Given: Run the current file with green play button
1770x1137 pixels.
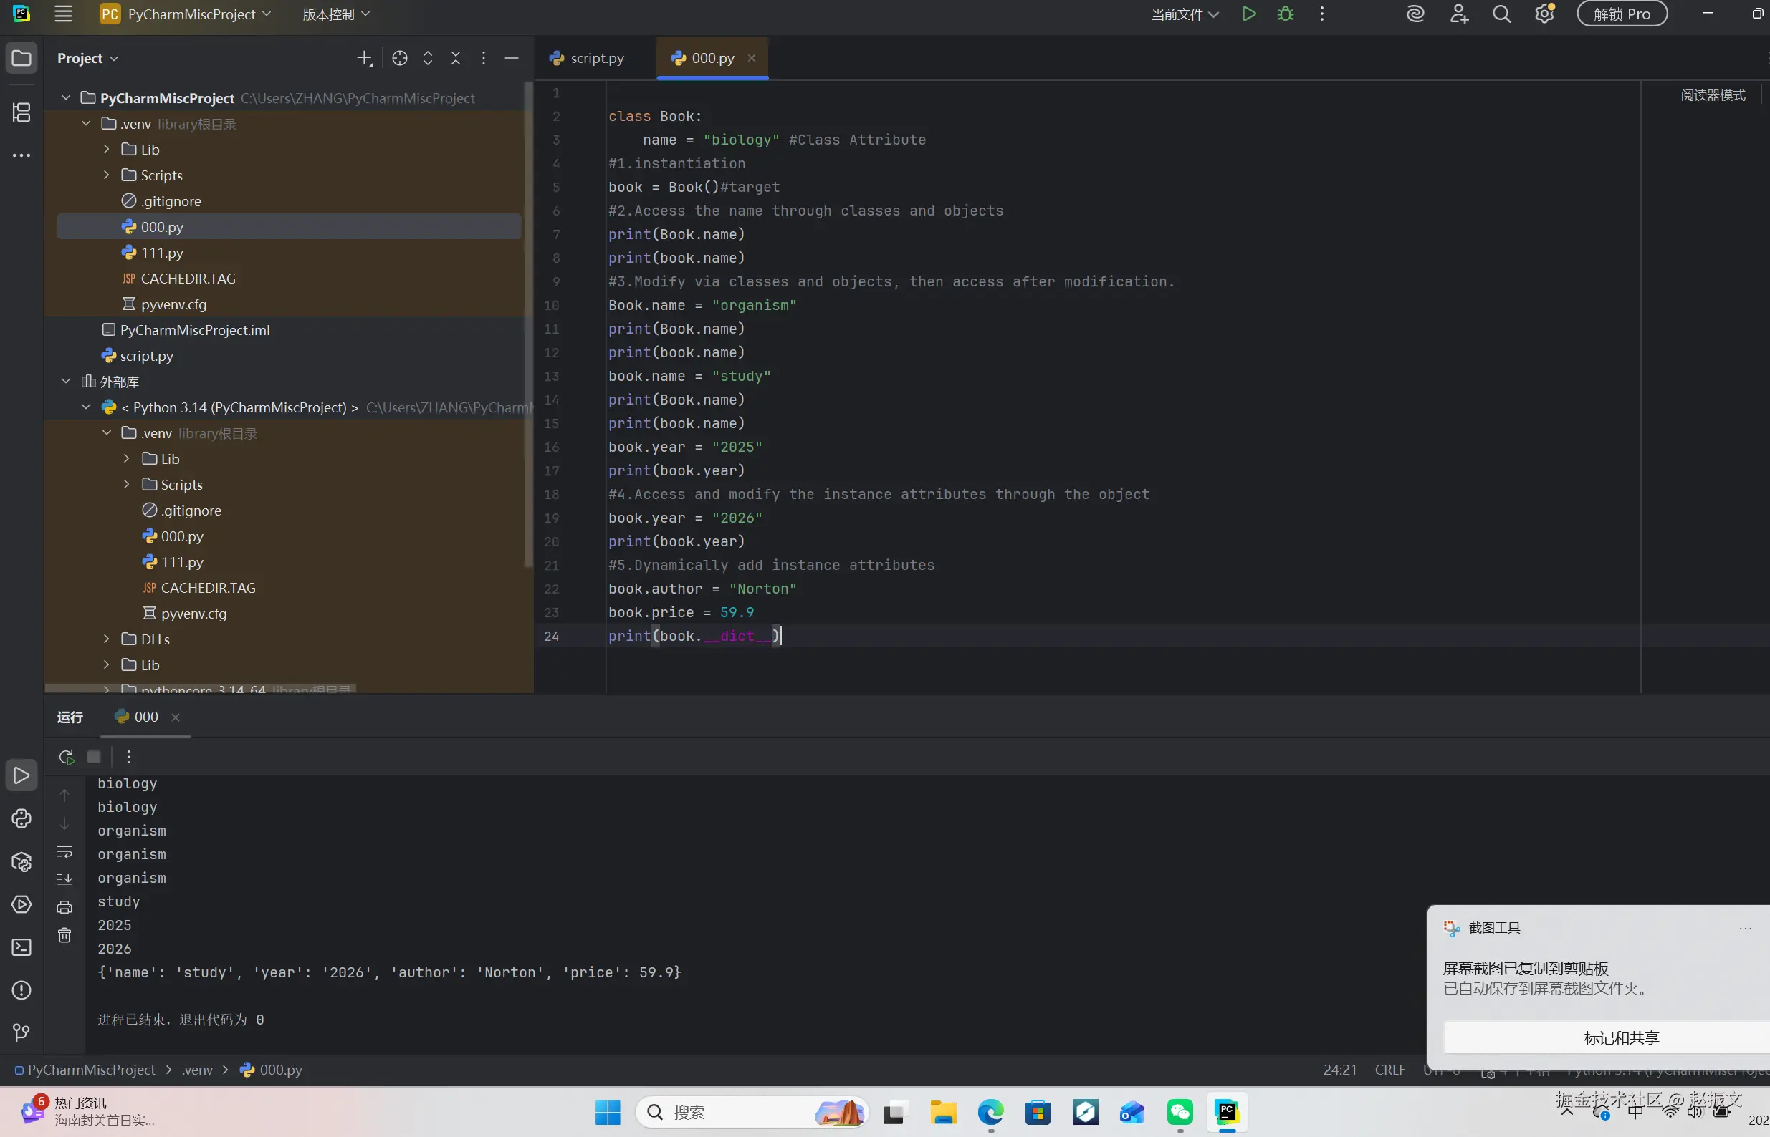Looking at the screenshot, I should tap(1248, 14).
